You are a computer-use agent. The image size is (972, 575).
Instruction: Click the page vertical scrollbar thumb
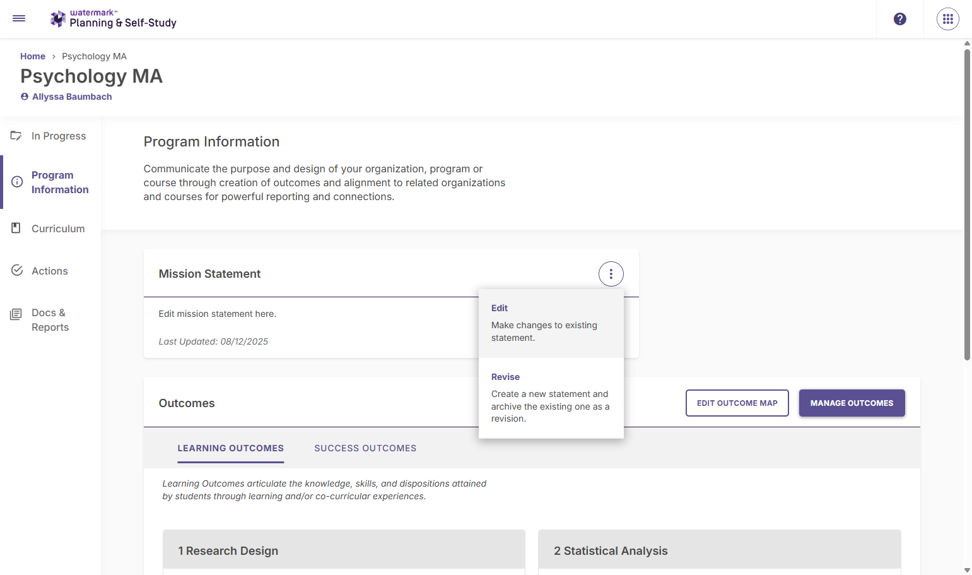point(967,205)
